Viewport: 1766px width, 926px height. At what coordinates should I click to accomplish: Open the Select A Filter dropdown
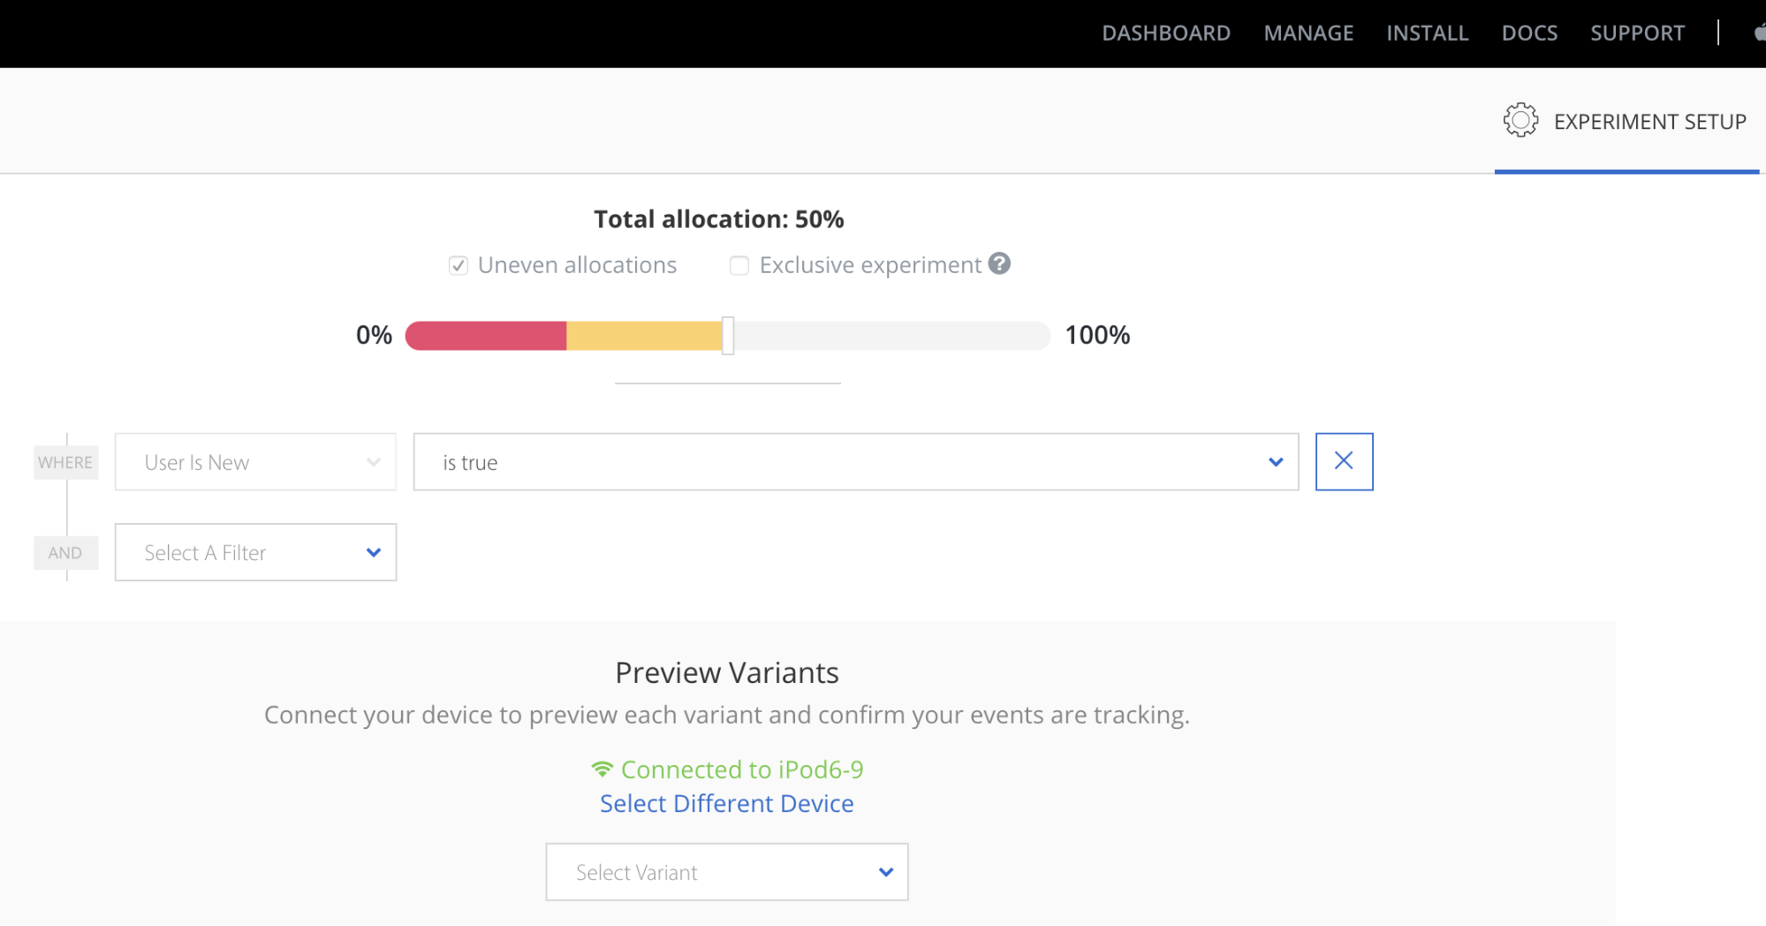pyautogui.click(x=255, y=552)
